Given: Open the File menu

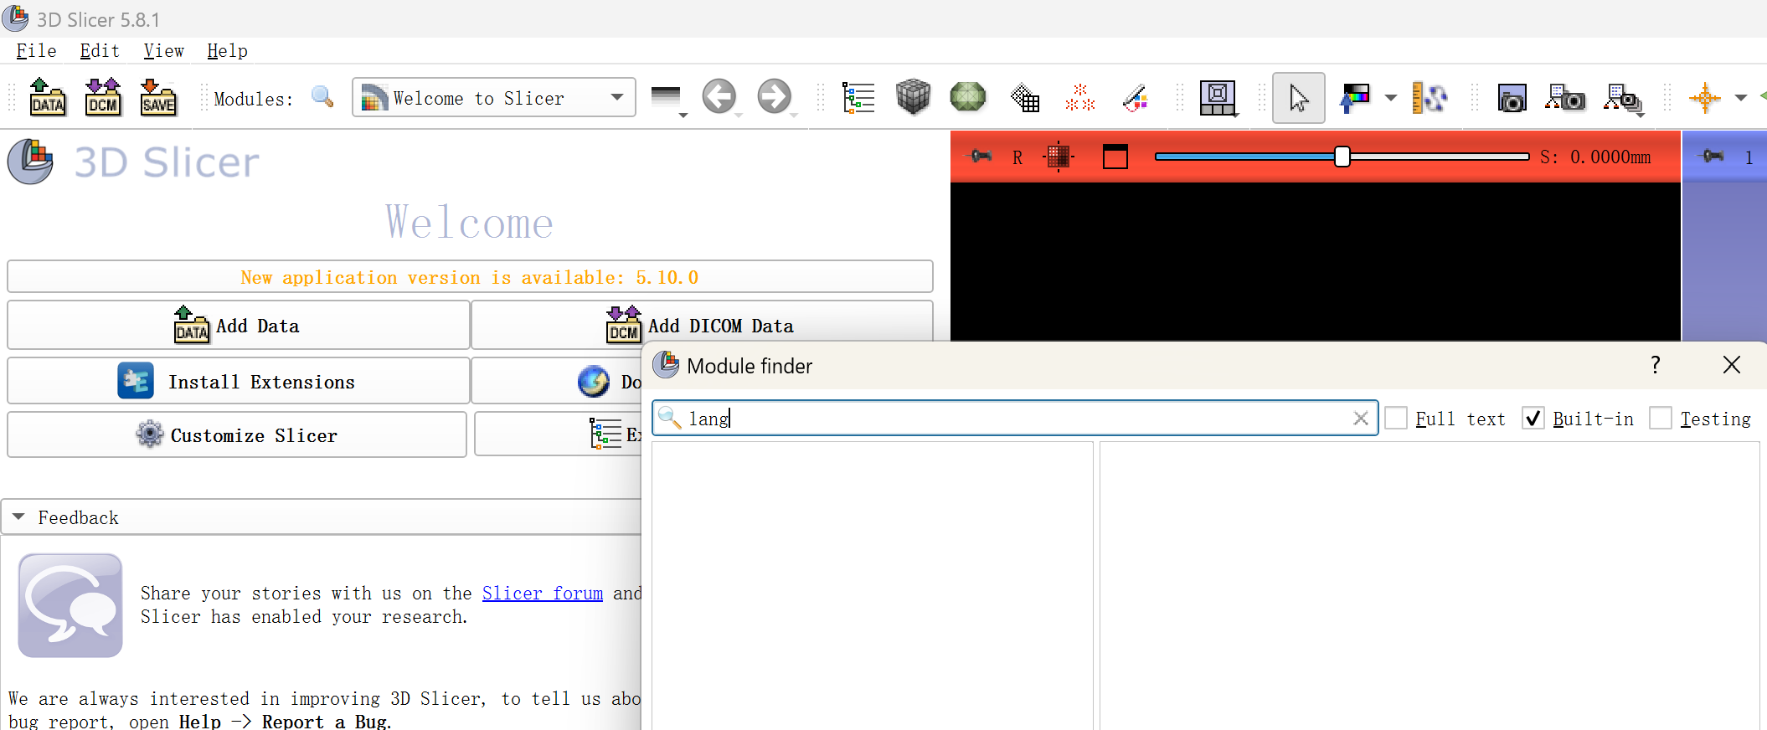Looking at the screenshot, I should pyautogui.click(x=36, y=51).
